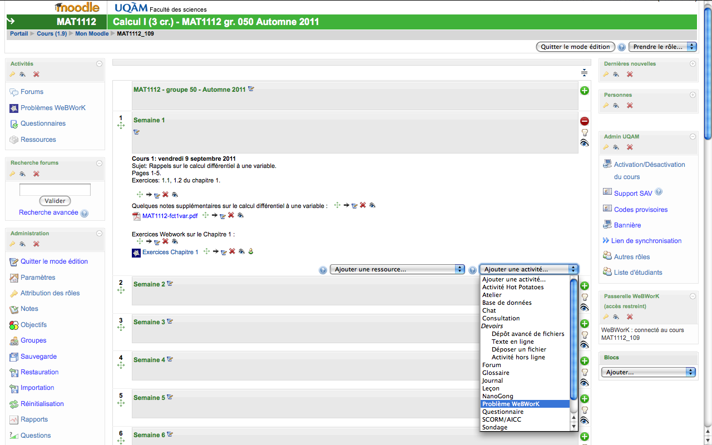
Task: Hide the Semaine 1 section using eye icon
Action: click(584, 144)
